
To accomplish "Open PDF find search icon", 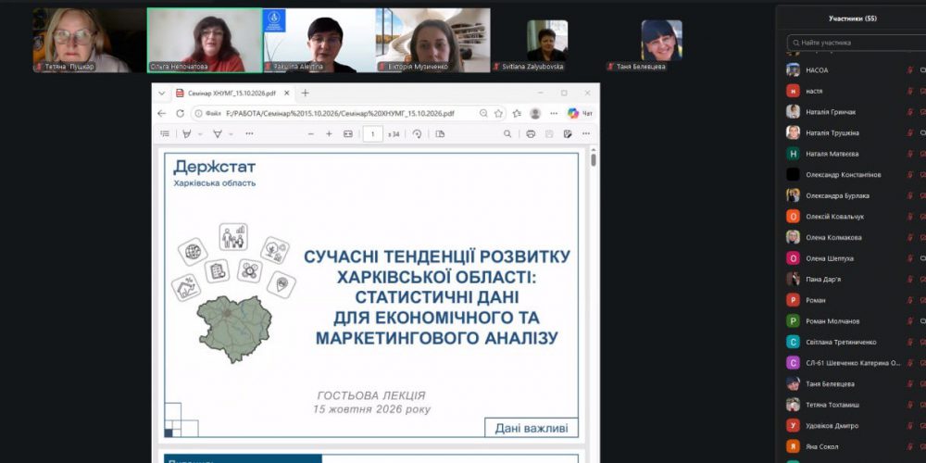I will [x=507, y=134].
